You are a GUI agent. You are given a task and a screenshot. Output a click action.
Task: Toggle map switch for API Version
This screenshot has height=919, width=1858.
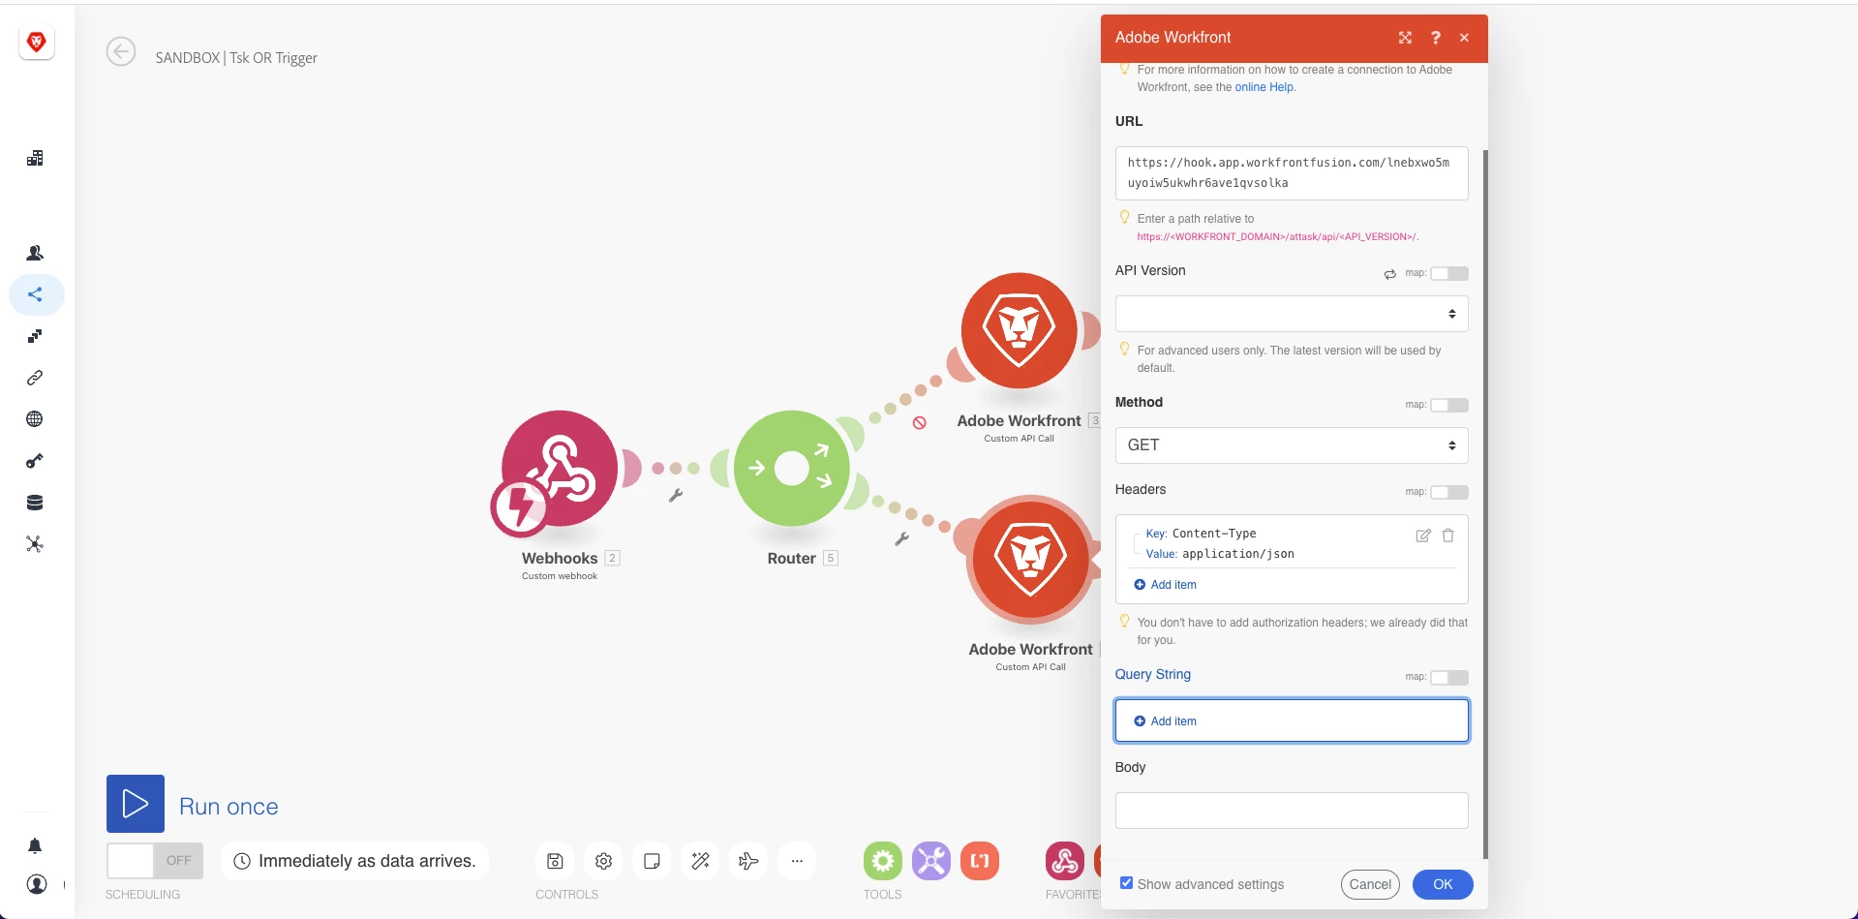1449,274
